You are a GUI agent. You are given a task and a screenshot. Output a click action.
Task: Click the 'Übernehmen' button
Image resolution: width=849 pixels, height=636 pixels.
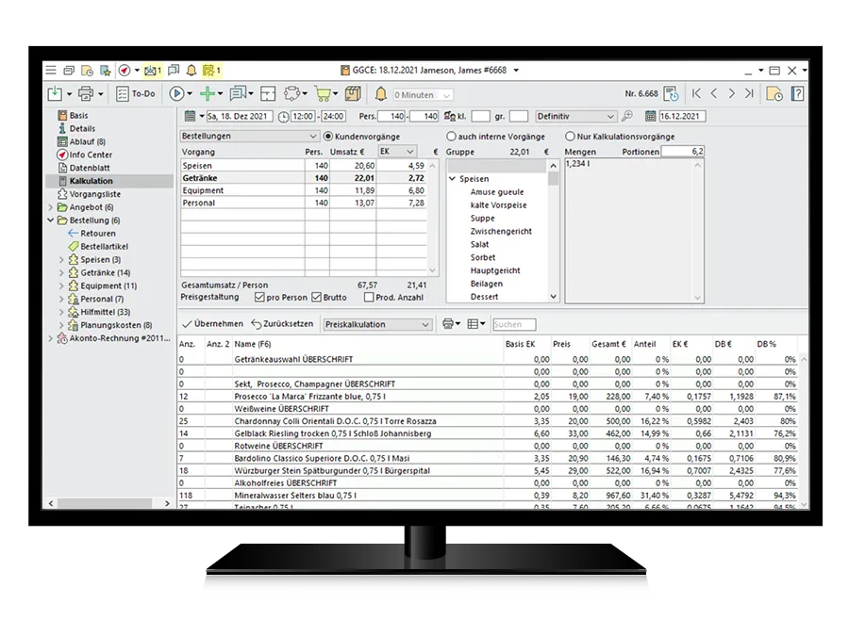[212, 324]
